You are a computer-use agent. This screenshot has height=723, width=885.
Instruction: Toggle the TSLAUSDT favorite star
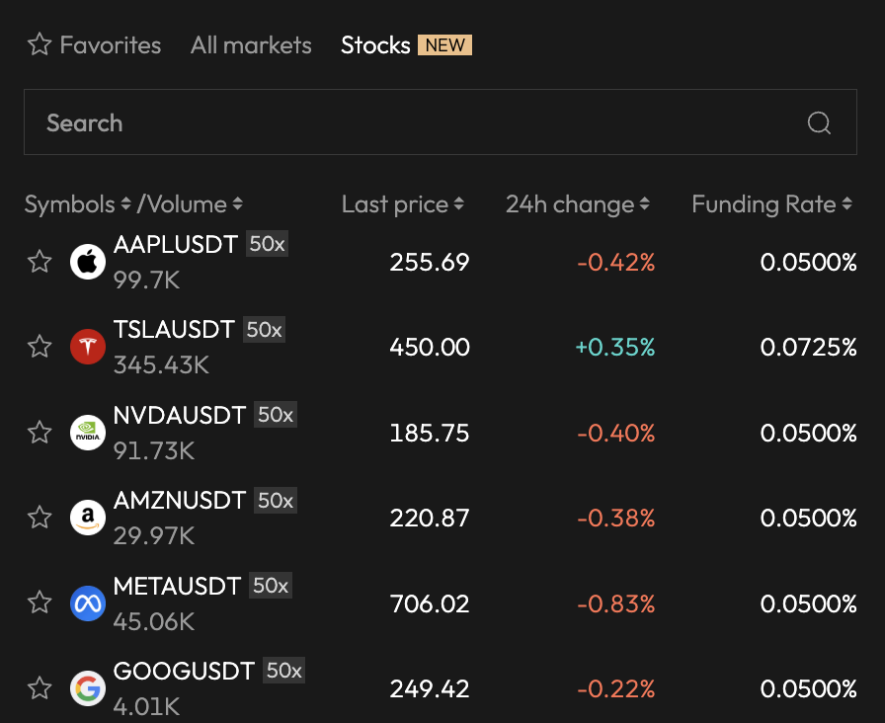pos(40,347)
